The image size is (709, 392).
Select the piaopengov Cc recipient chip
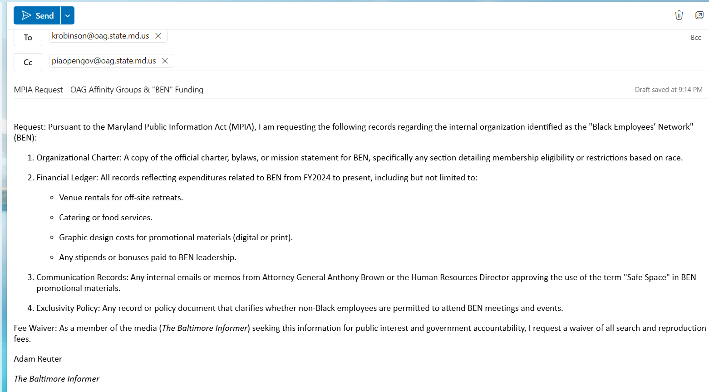point(103,61)
